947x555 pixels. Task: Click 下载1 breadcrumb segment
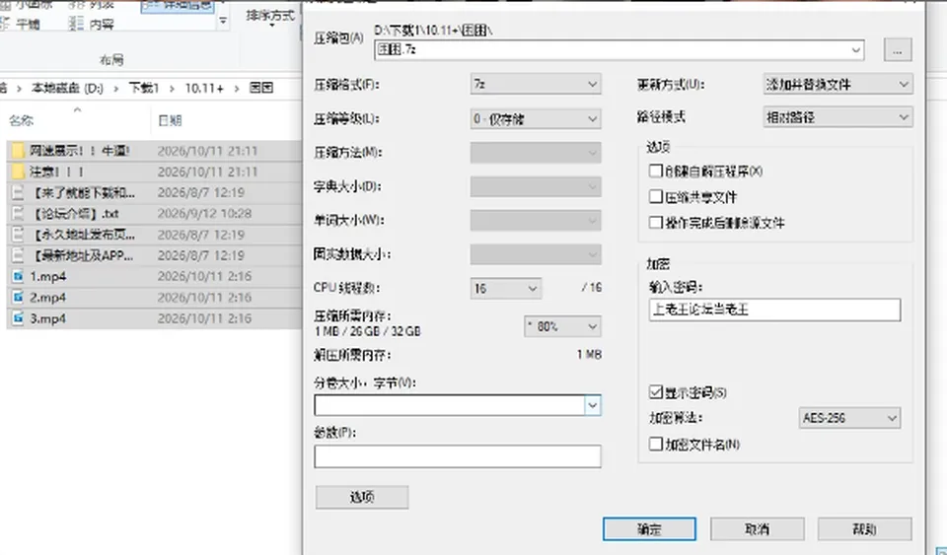pos(144,88)
